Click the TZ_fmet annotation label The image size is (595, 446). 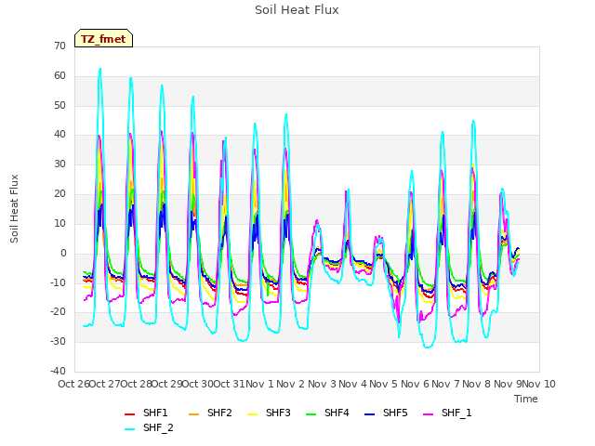[103, 39]
